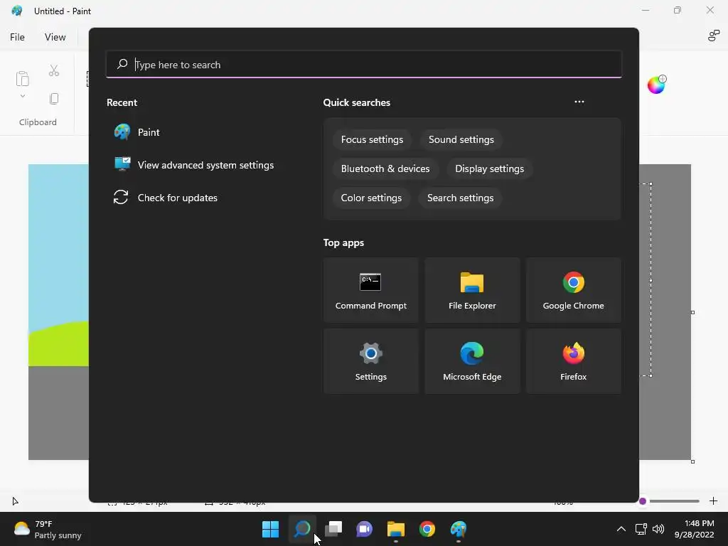Show hidden icons in the system tray
The width and height of the screenshot is (728, 546).
pos(621,529)
